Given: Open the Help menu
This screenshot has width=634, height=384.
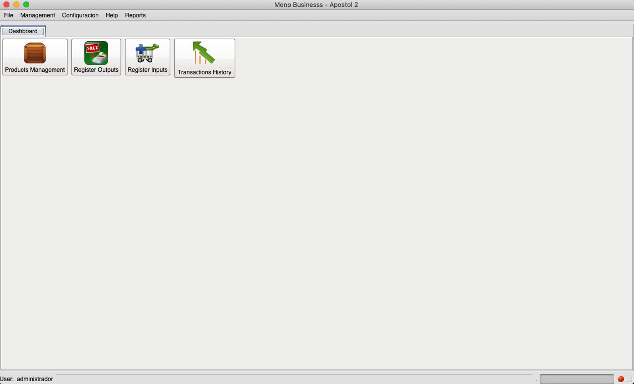Looking at the screenshot, I should pyautogui.click(x=112, y=15).
